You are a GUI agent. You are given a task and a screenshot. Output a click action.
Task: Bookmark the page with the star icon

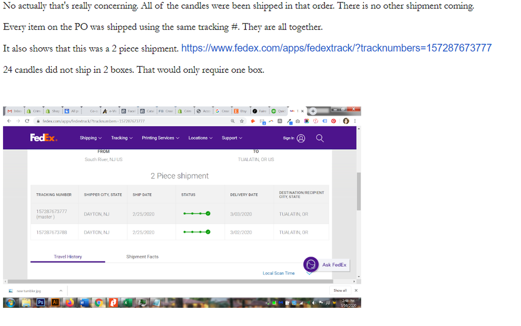(x=242, y=121)
